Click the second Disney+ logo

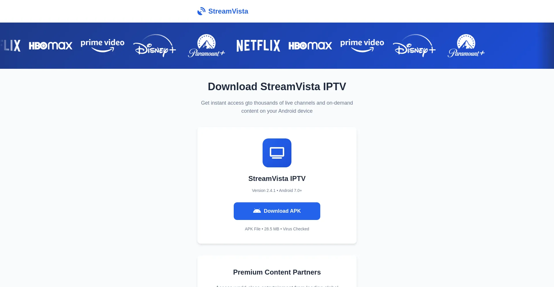pyautogui.click(x=414, y=46)
